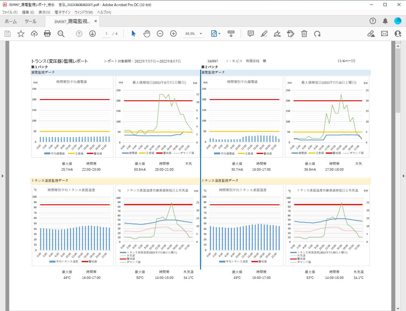Switch to the ホーム tab
The image size is (406, 311).
pyautogui.click(x=11, y=21)
